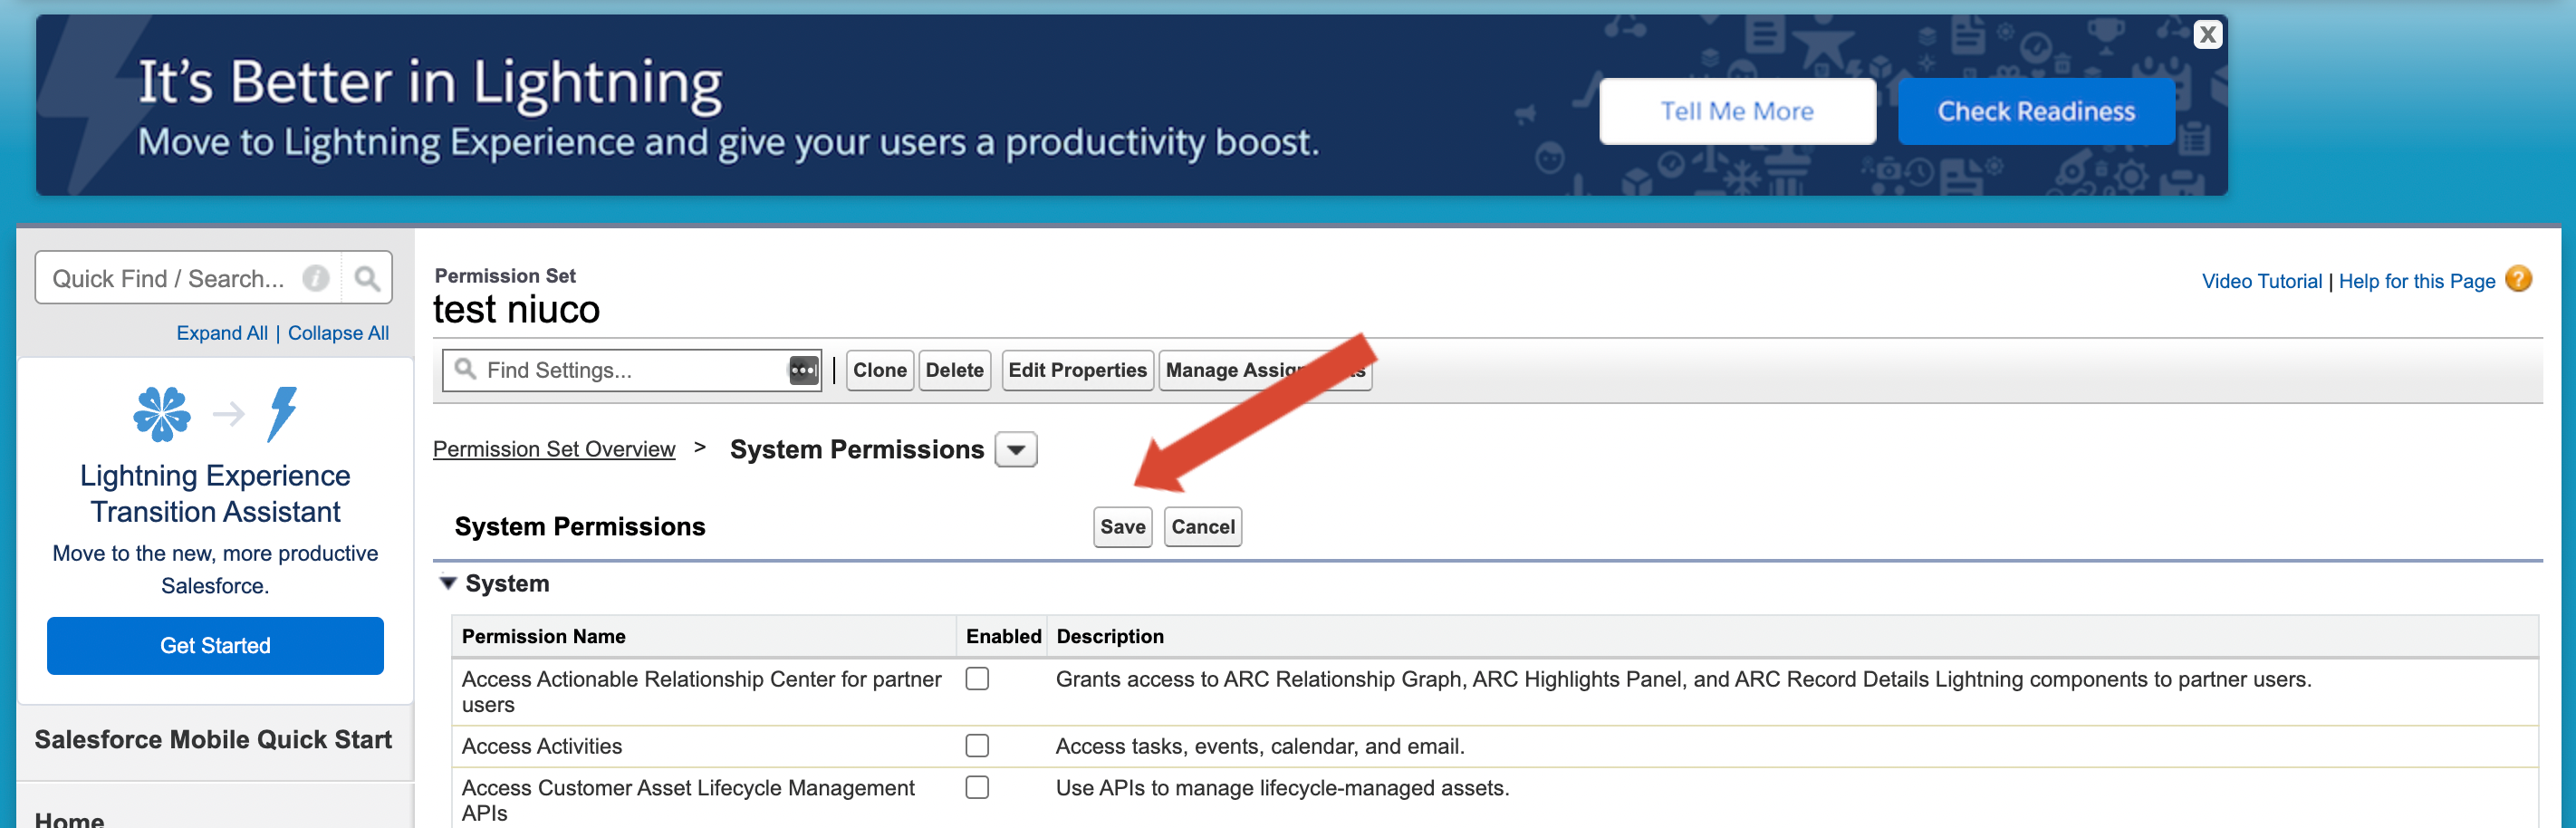Enable Access Actionable Relationship Center for partner users

pyautogui.click(x=977, y=679)
